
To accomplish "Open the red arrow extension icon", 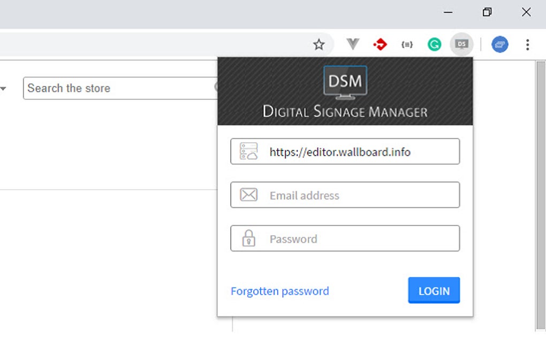I will click(x=380, y=44).
